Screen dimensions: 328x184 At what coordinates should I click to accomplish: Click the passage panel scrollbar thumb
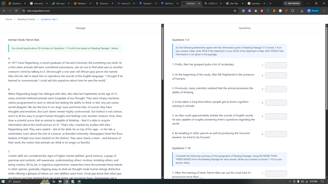tap(162, 53)
